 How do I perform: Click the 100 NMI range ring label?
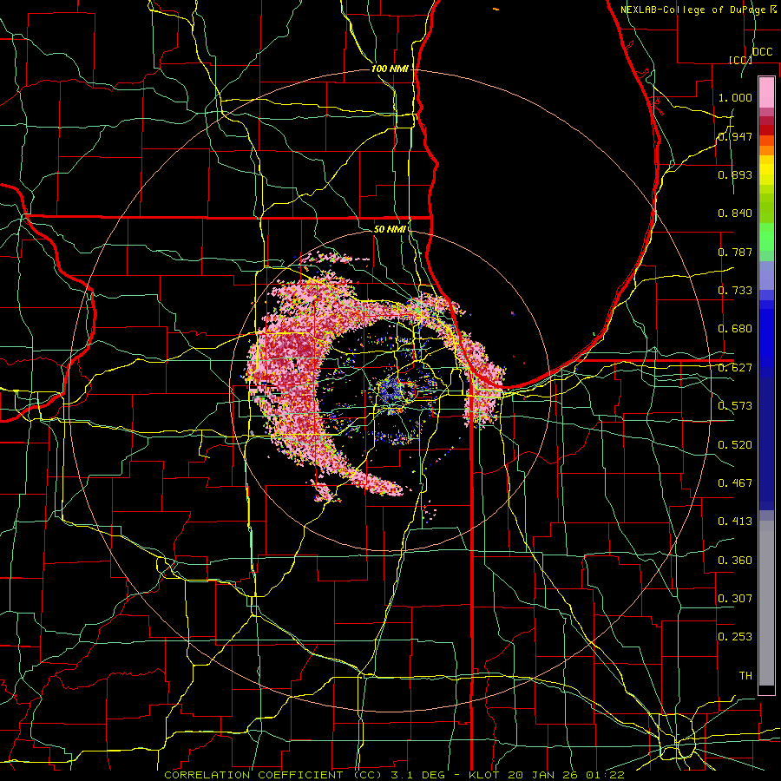pyautogui.click(x=390, y=69)
